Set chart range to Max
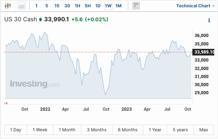218x139 pixels. click(204, 130)
